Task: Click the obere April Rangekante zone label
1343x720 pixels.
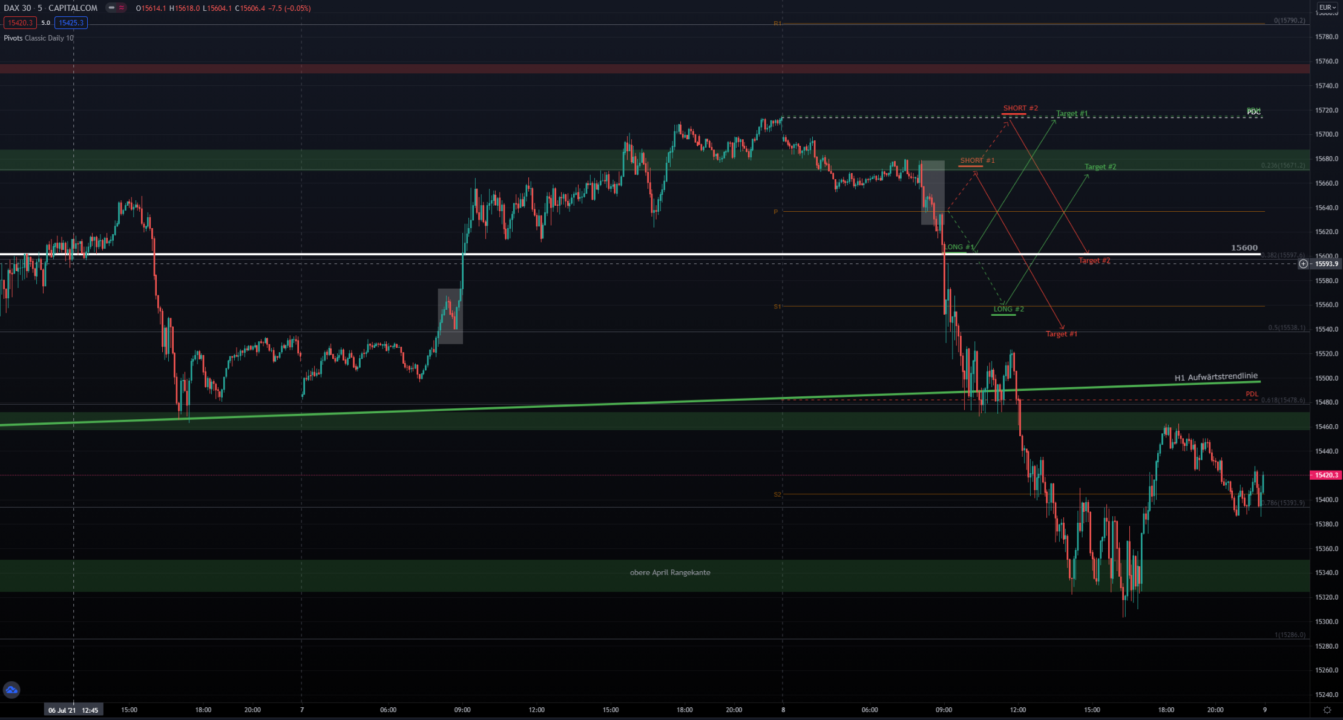Action: [670, 572]
